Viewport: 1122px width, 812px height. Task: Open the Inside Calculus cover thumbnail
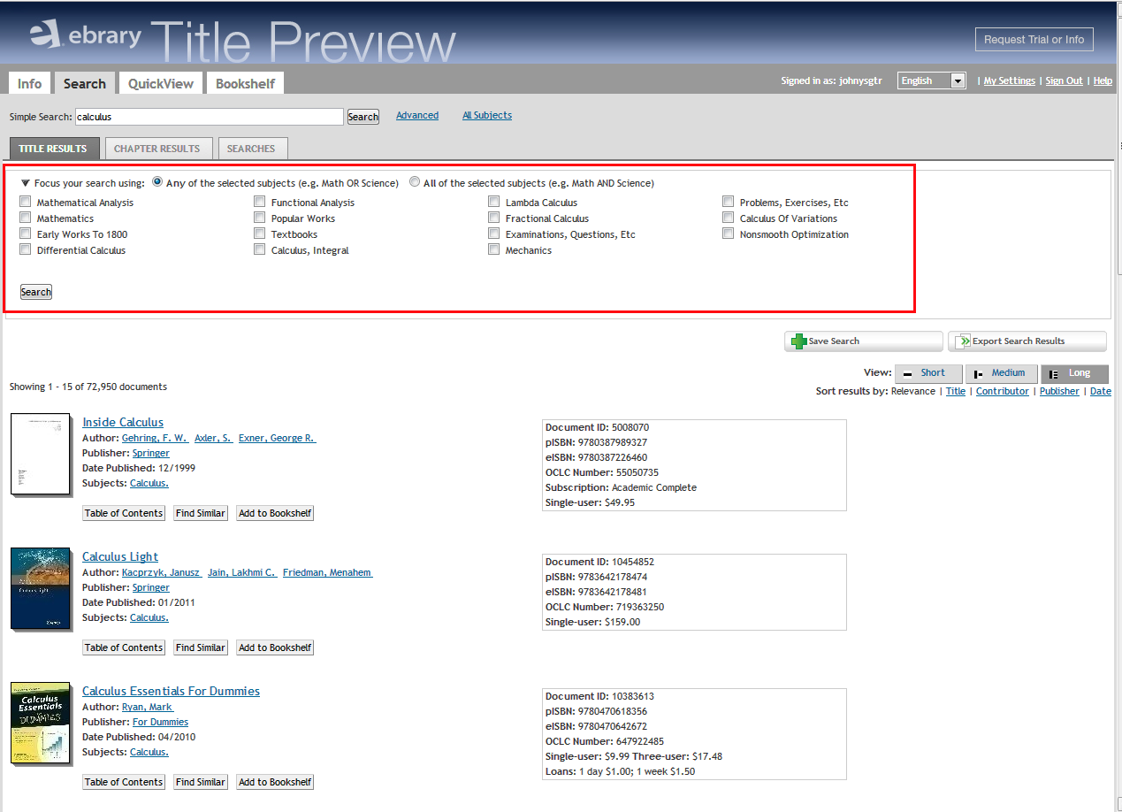pos(41,454)
